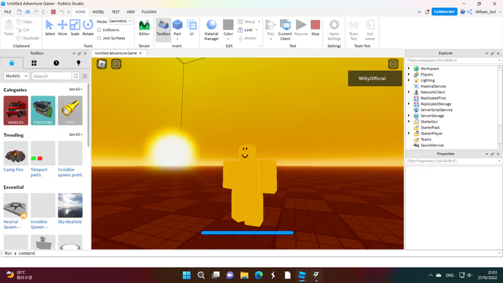The width and height of the screenshot is (503, 283).
Task: Open Microsoft Edge from taskbar
Action: pos(259,275)
